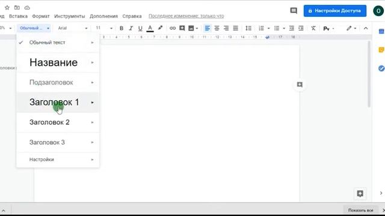Center align the text
The image size is (385, 216).
coord(217,28)
